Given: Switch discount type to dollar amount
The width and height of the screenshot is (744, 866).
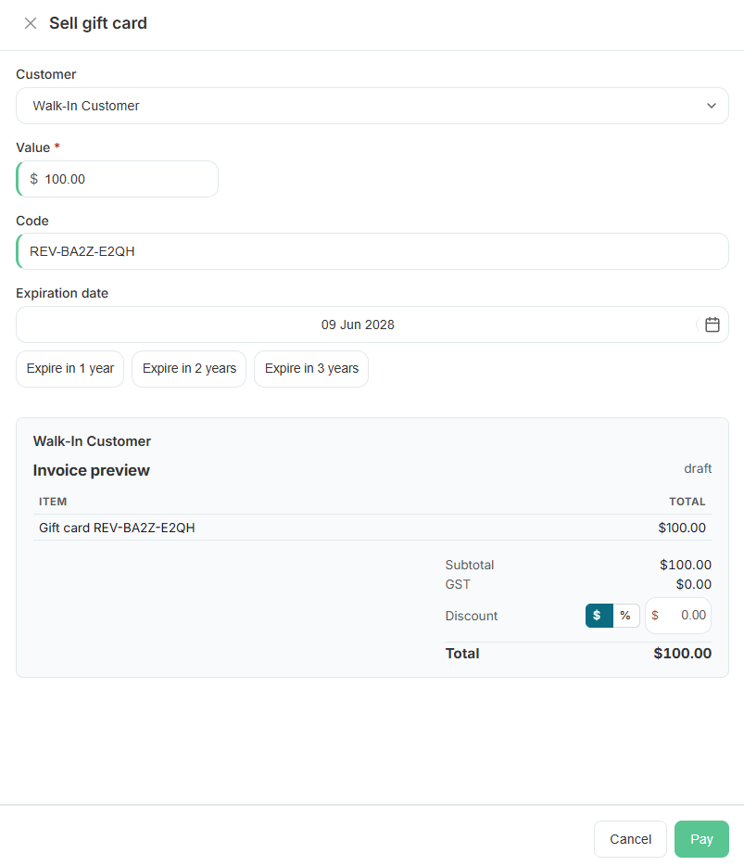Looking at the screenshot, I should tap(599, 616).
